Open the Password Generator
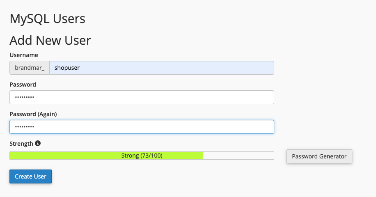This screenshot has width=376, height=197. click(x=319, y=156)
